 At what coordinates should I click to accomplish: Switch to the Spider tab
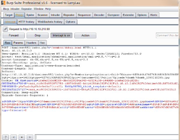click(30, 15)
